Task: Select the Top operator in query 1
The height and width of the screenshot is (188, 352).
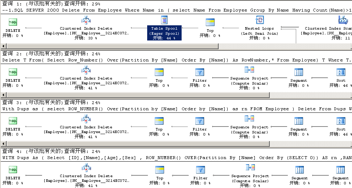Action: tap(210, 23)
